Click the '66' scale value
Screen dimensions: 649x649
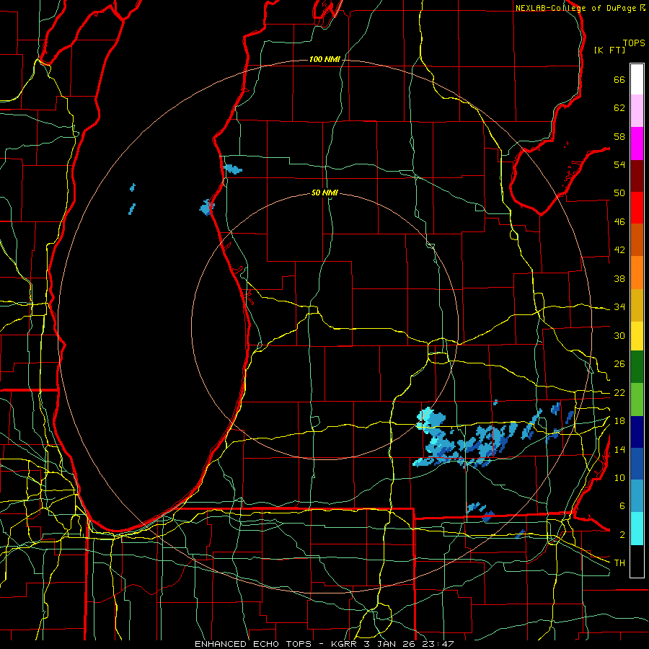(619, 80)
